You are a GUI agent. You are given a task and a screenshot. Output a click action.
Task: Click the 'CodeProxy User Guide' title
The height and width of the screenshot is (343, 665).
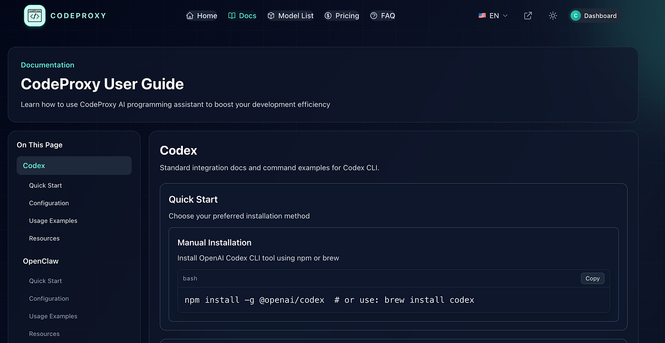tap(102, 84)
